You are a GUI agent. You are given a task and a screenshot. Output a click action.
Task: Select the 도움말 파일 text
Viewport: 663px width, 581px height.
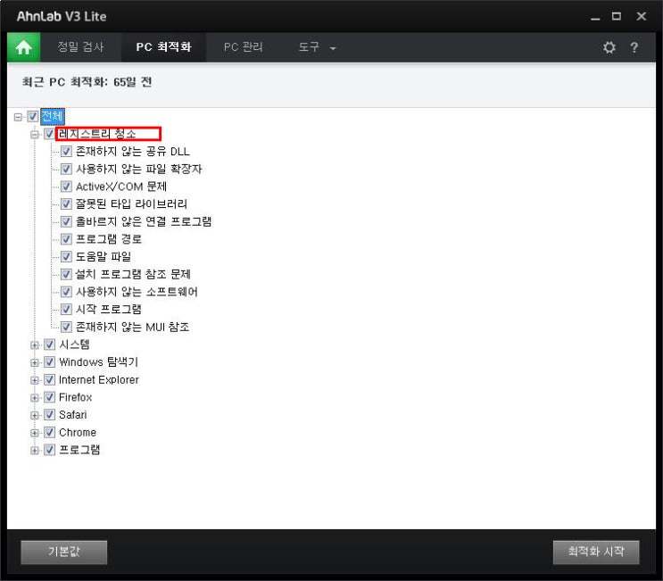click(104, 257)
